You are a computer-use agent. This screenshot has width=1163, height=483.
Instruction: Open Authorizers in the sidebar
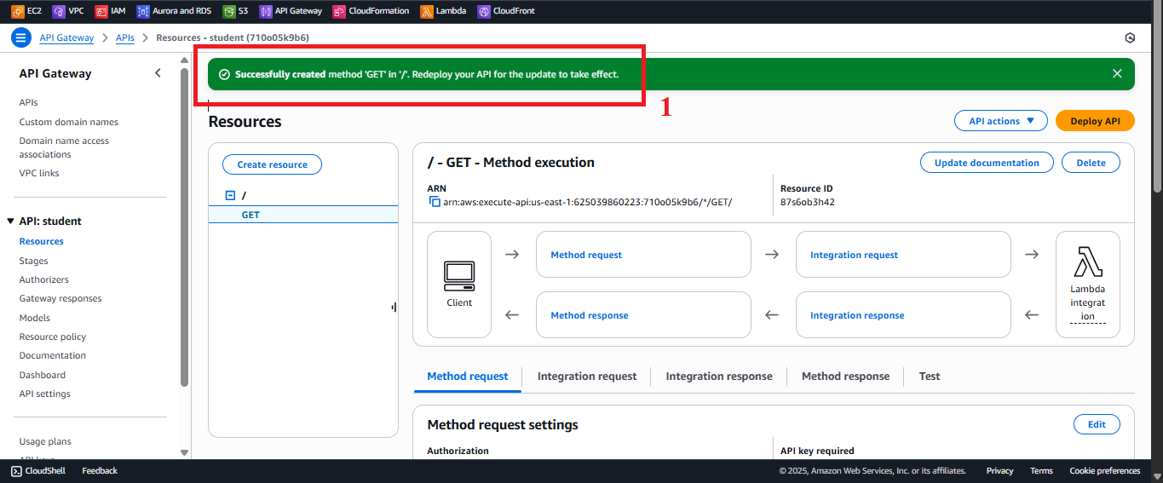click(x=44, y=279)
